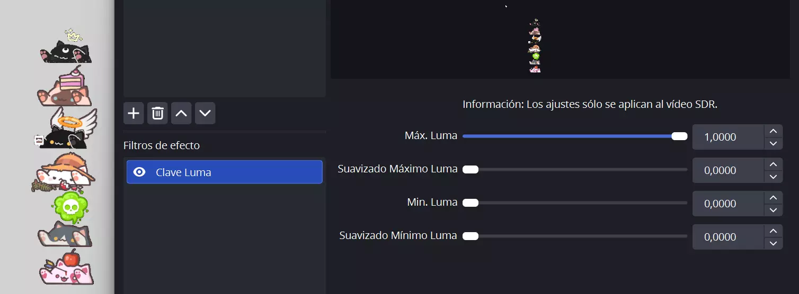The width and height of the screenshot is (799, 294).
Task: Decrease Suavizado Máximo Luma with down stepper
Action: pyautogui.click(x=773, y=177)
